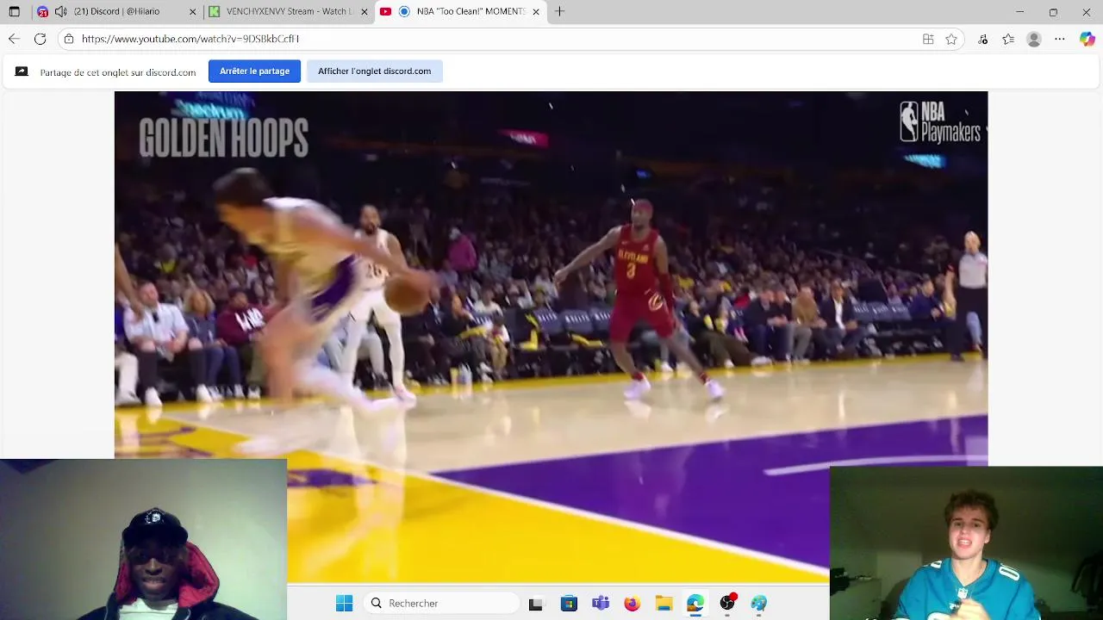
Task: Open the tab actions menu icon
Action: [14, 12]
